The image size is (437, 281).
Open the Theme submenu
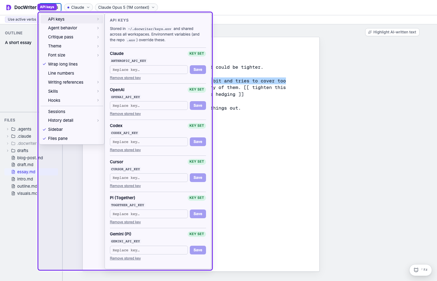pyautogui.click(x=72, y=46)
